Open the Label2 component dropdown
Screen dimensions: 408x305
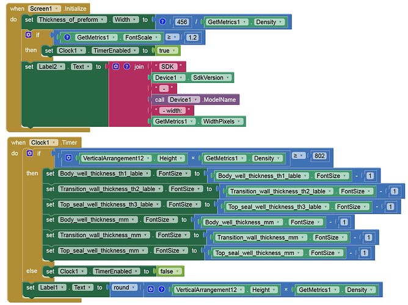[51, 66]
